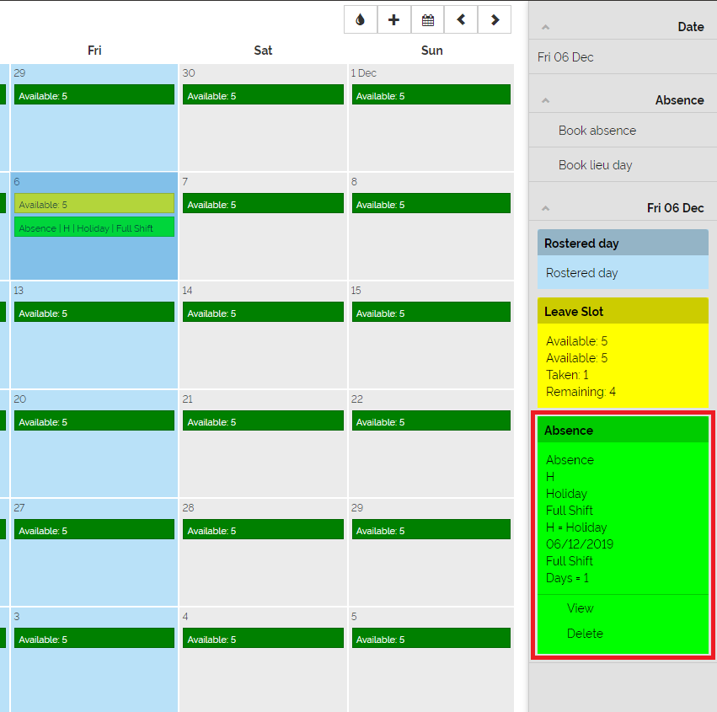Click Available: 5 bar on Friday 29 November
The width and height of the screenshot is (717, 712).
pyautogui.click(x=94, y=94)
